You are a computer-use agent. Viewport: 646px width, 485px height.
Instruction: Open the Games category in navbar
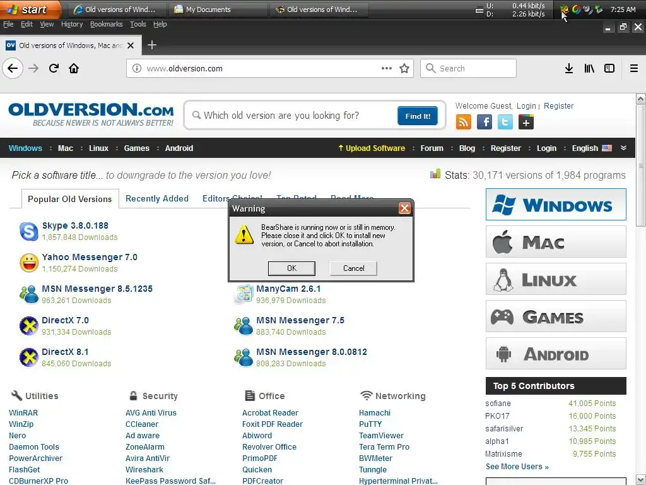[x=136, y=148]
